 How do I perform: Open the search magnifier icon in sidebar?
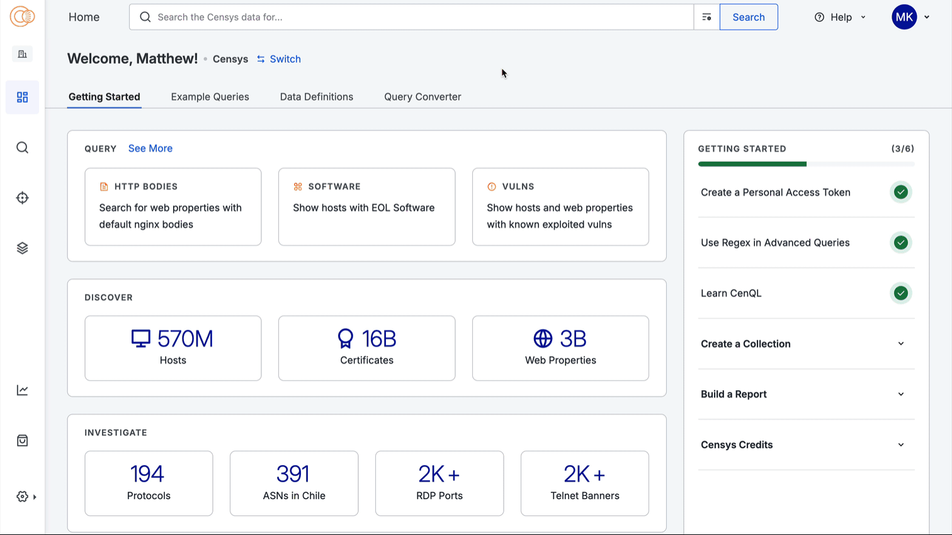click(x=22, y=147)
